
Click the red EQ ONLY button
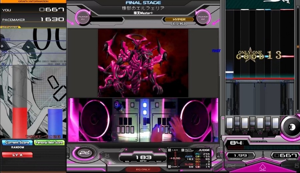143,170
